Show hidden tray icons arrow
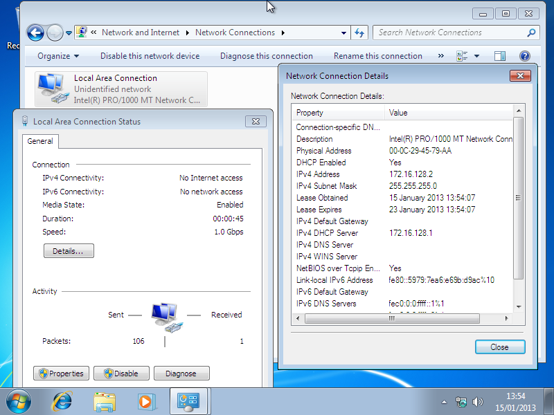 (x=445, y=401)
